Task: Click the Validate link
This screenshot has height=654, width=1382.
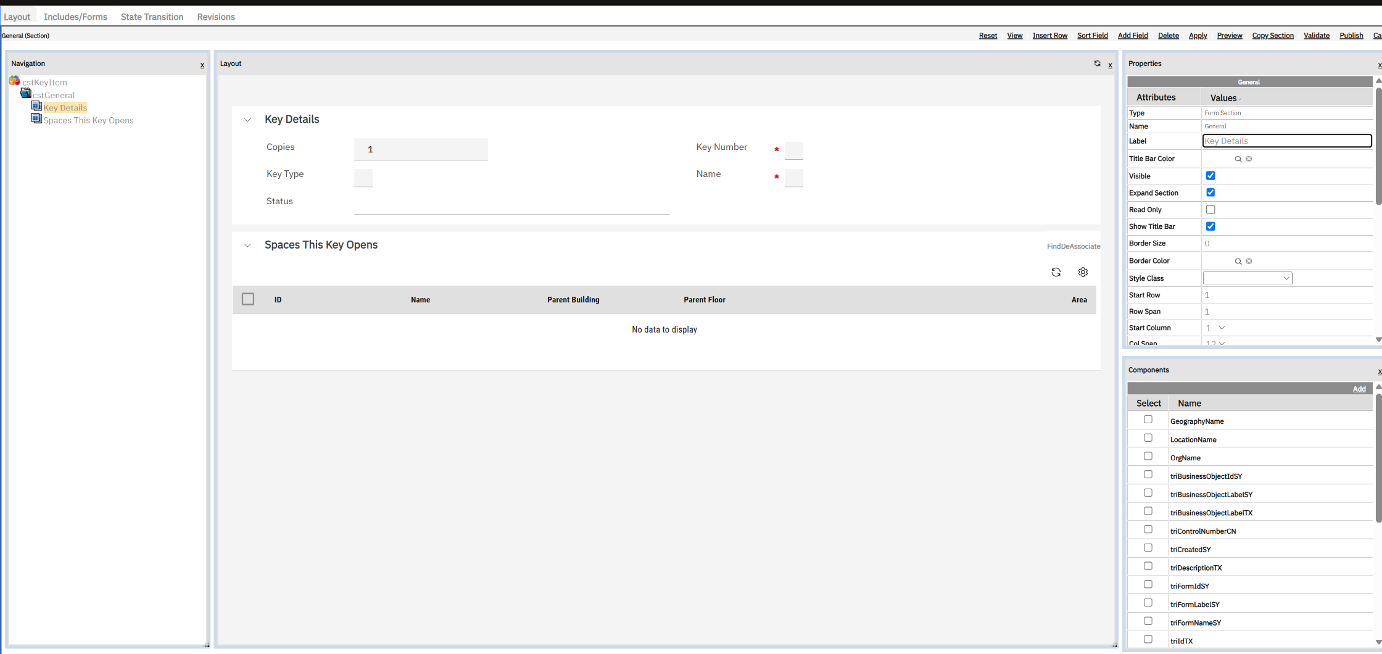Action: (1317, 36)
